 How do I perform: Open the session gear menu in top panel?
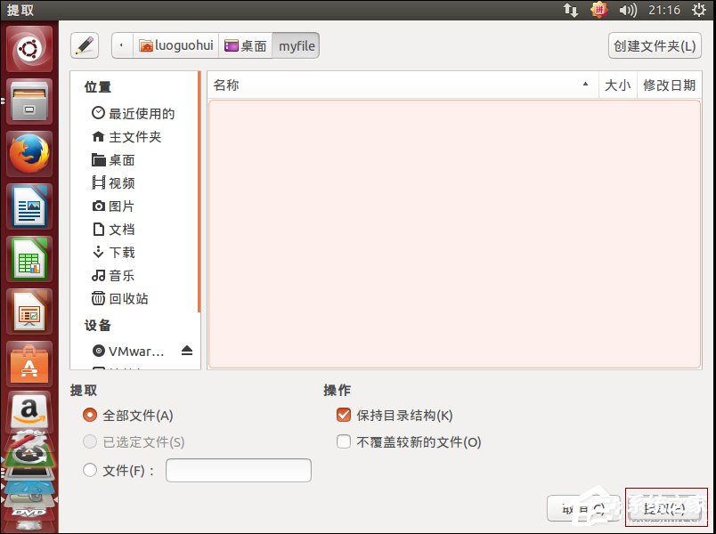click(698, 11)
